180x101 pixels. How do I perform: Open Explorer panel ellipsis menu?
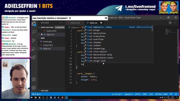point(61,23)
